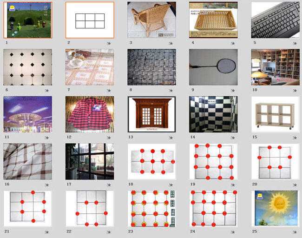The image size is (302, 238).
Task: Open slide 17 showing the window frame
Action: (x=90, y=161)
